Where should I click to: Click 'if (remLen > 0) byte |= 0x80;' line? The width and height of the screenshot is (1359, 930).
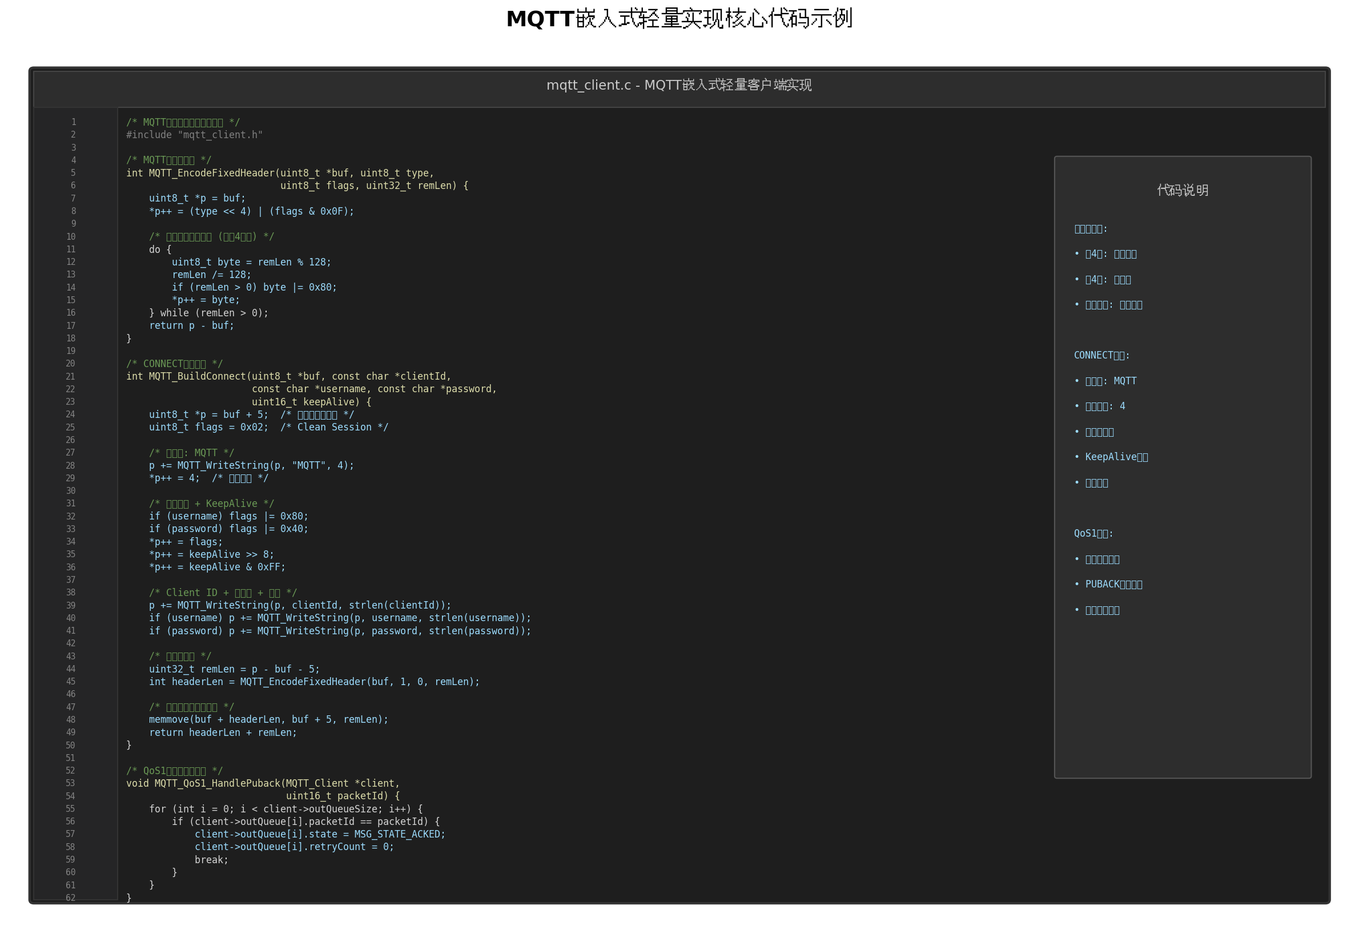[x=254, y=287]
